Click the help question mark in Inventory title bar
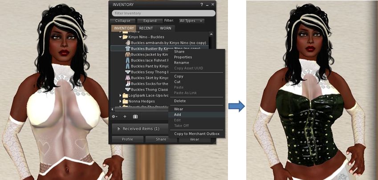Viewport: 378px width, 180px height. pyautogui.click(x=202, y=4)
